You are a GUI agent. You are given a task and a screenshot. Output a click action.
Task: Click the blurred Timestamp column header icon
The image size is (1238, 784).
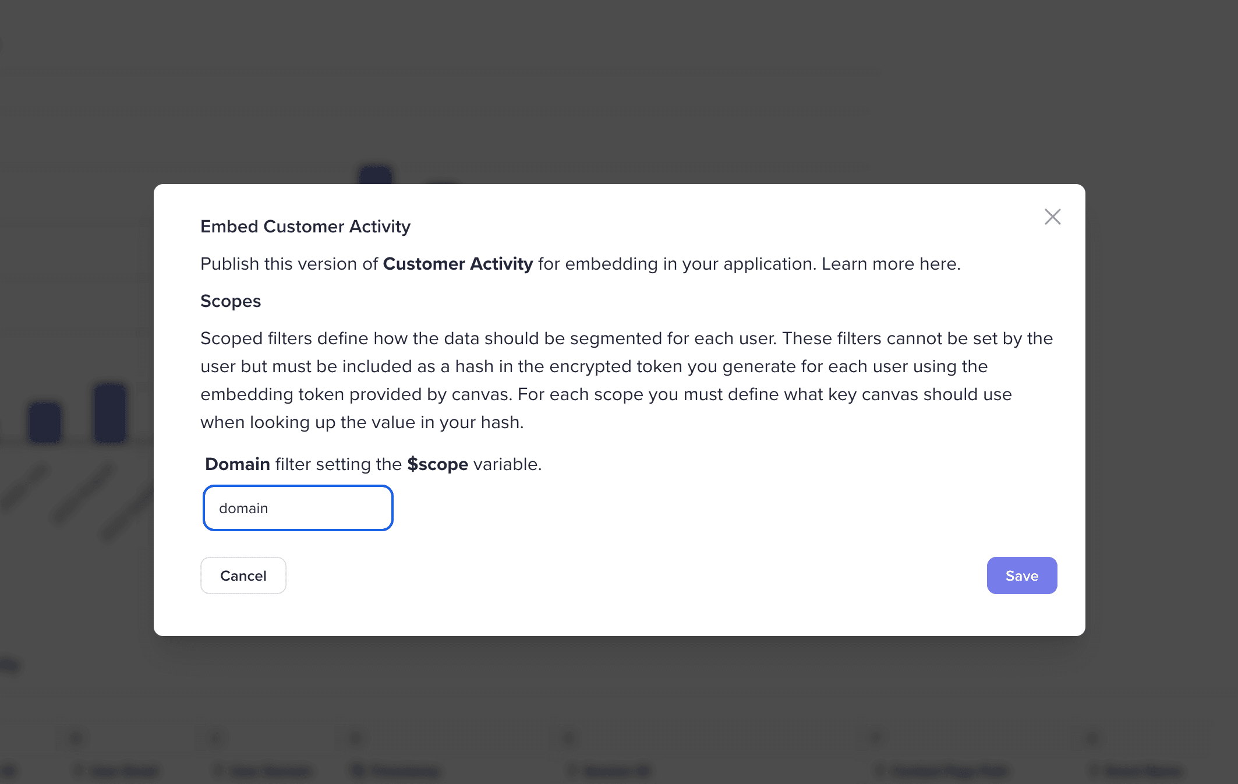click(358, 771)
